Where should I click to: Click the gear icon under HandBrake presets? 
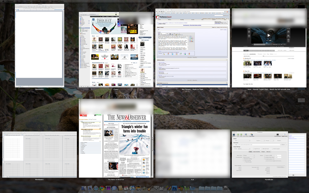294,175
